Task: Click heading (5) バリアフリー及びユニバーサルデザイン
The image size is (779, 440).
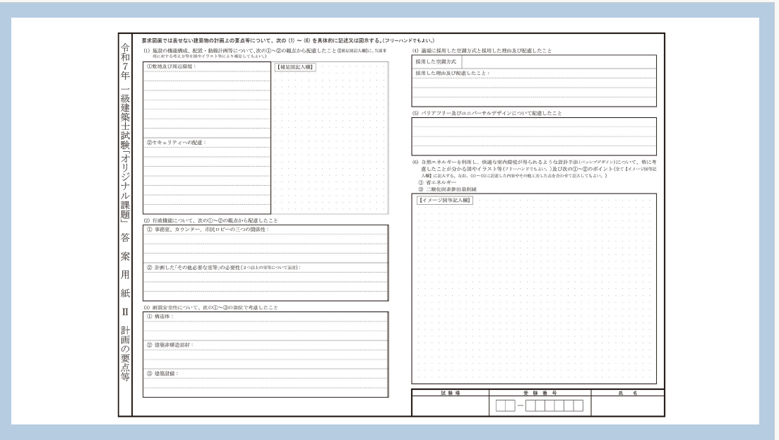Action: 487,113
